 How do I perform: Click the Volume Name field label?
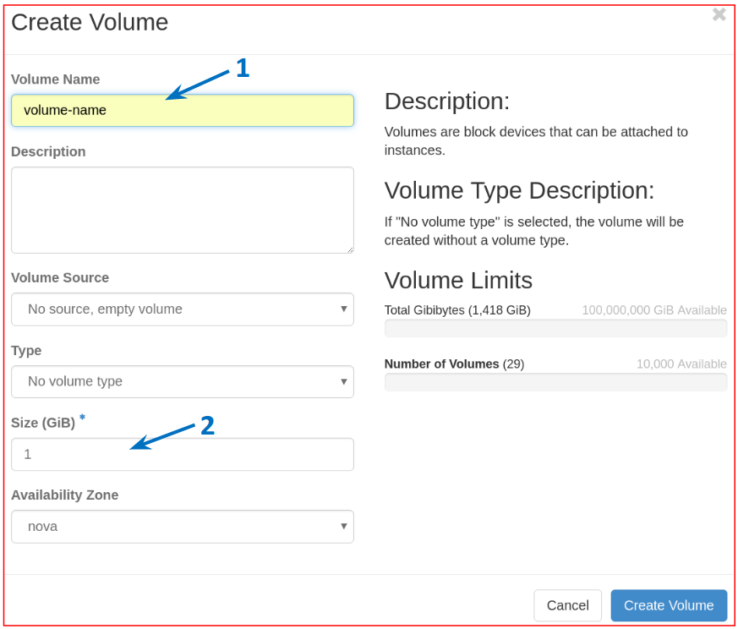tap(56, 79)
